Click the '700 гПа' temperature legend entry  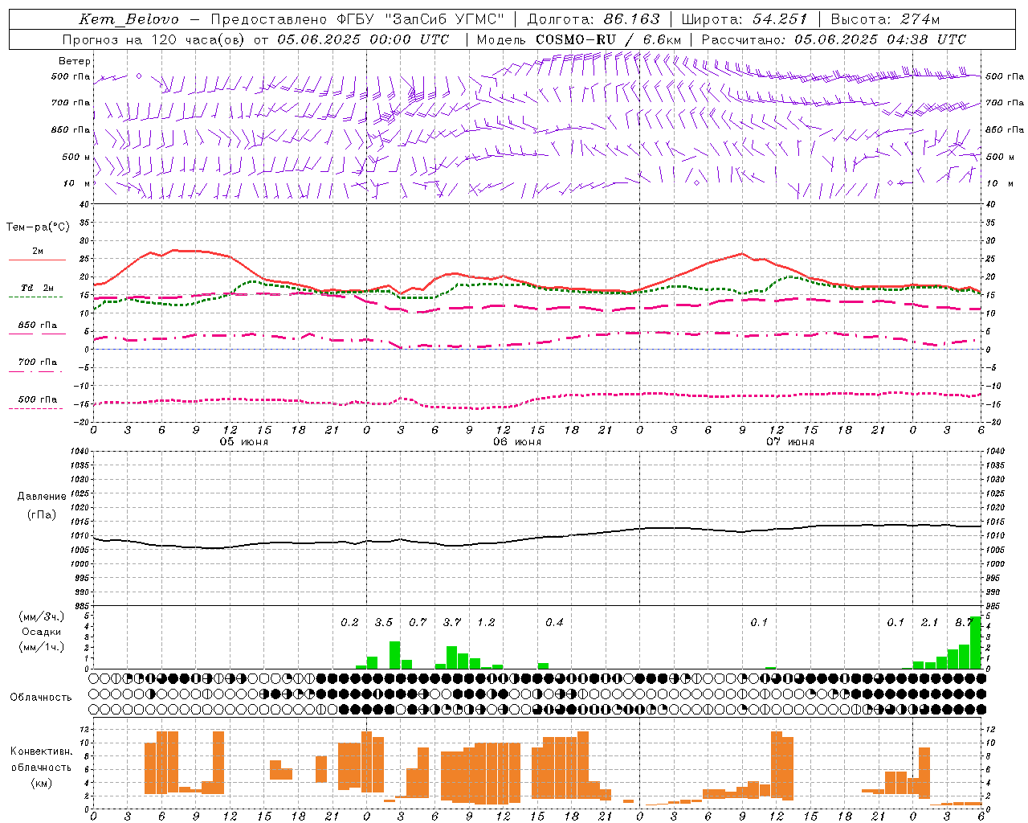tap(37, 362)
